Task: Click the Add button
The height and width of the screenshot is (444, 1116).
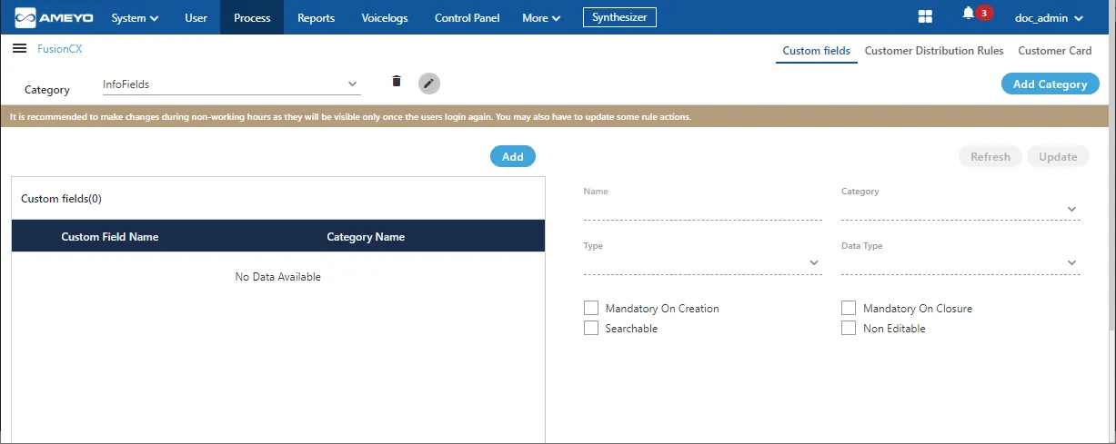Action: 513,156
